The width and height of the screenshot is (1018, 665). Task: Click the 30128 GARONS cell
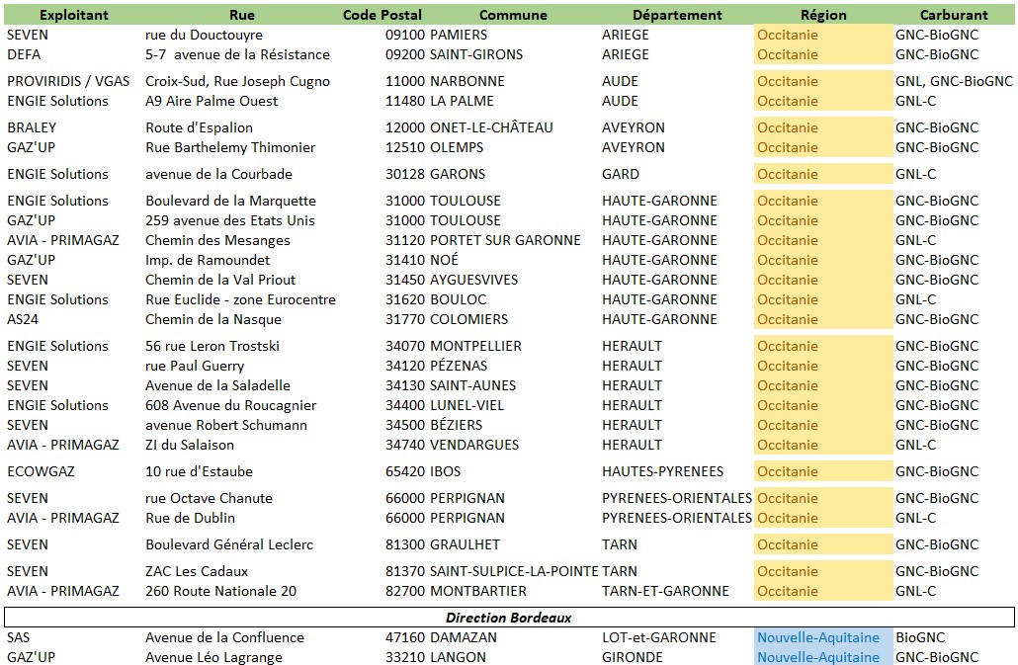(x=435, y=174)
